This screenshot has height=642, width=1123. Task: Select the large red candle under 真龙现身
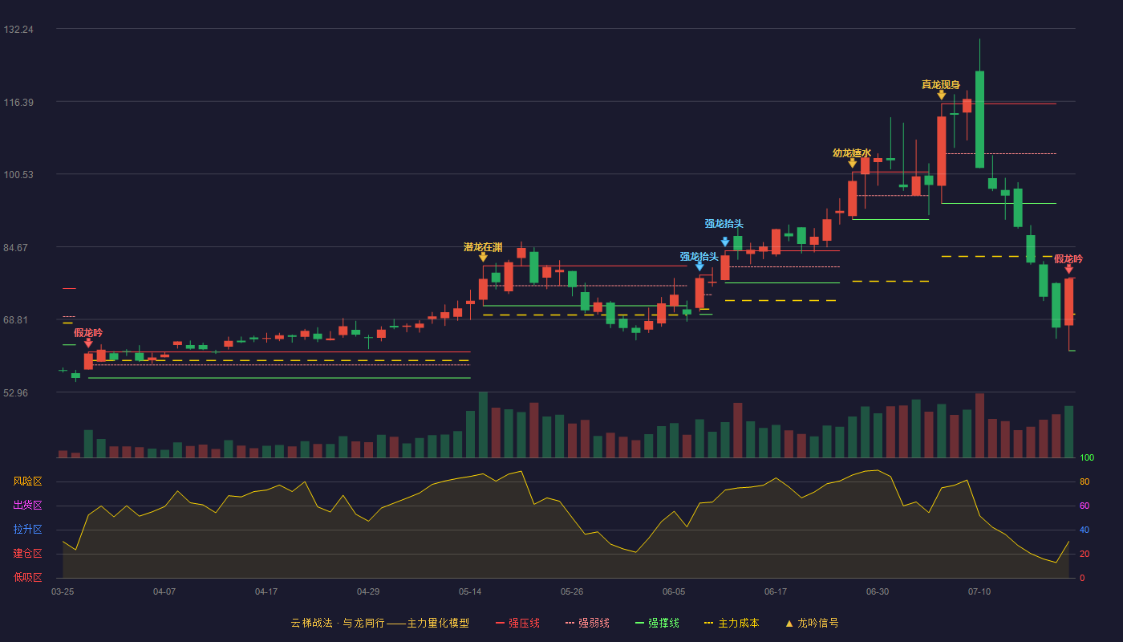coord(941,151)
